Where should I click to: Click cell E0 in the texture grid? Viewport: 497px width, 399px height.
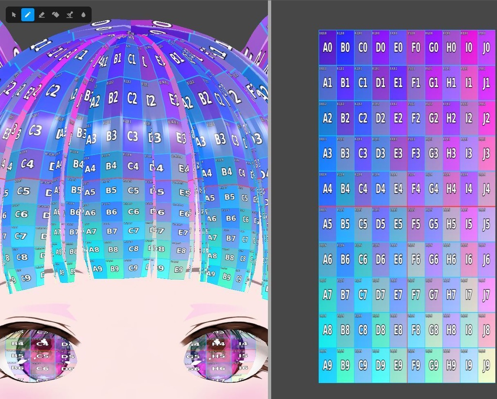click(398, 48)
